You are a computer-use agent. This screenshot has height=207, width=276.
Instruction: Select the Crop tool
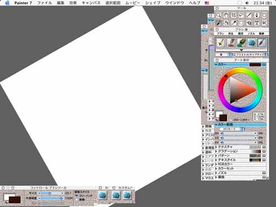[234, 15]
